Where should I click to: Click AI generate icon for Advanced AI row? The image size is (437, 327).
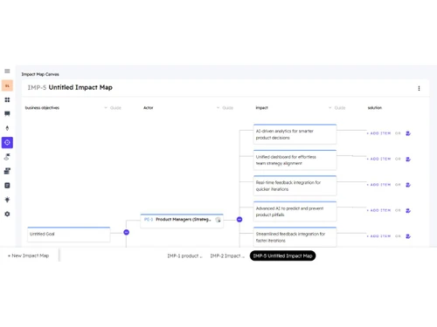(x=408, y=211)
